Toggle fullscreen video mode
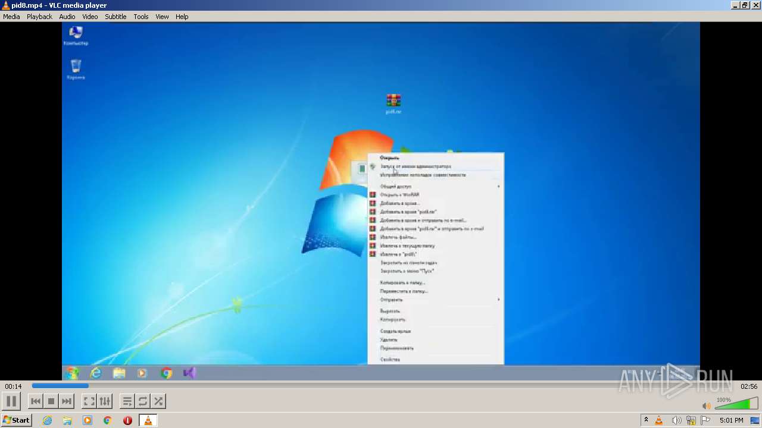This screenshot has width=762, height=428. [89, 401]
